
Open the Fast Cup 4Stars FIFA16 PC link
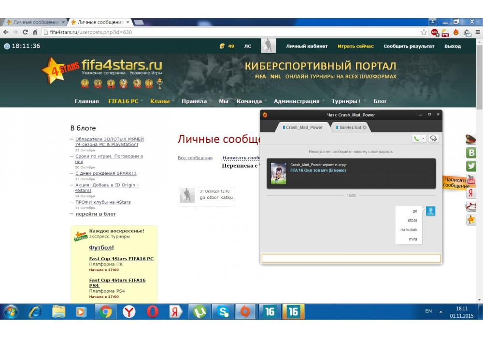[x=121, y=259]
